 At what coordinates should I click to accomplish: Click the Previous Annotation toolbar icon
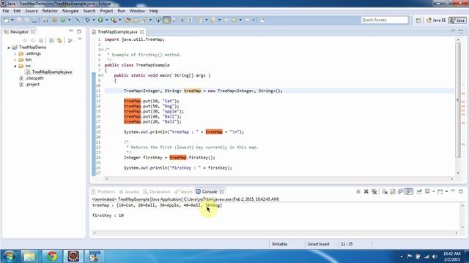pos(213,20)
